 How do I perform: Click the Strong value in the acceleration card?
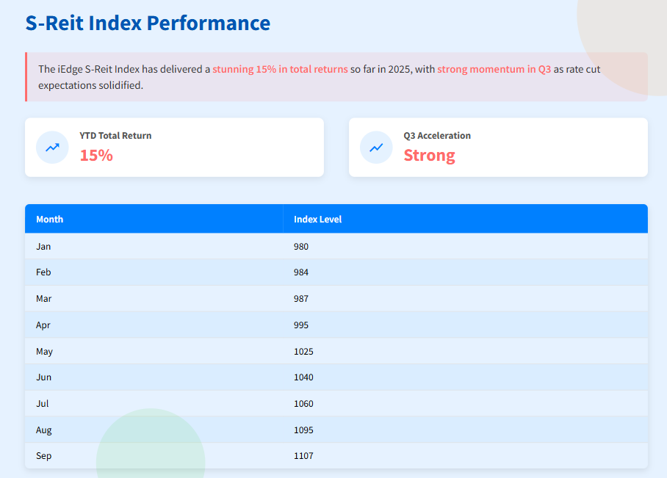tap(429, 155)
